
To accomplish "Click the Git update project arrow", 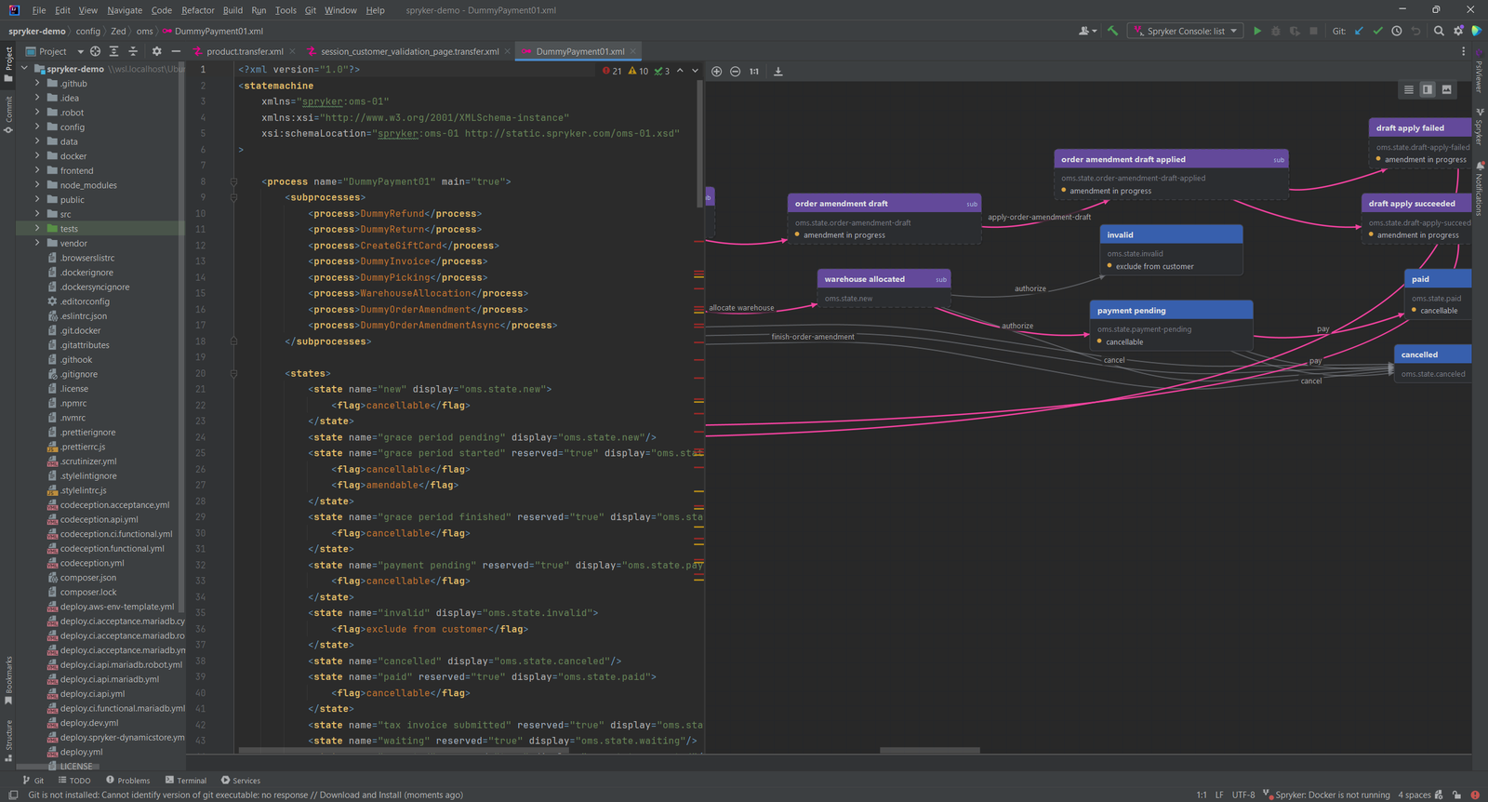I will pyautogui.click(x=1359, y=31).
